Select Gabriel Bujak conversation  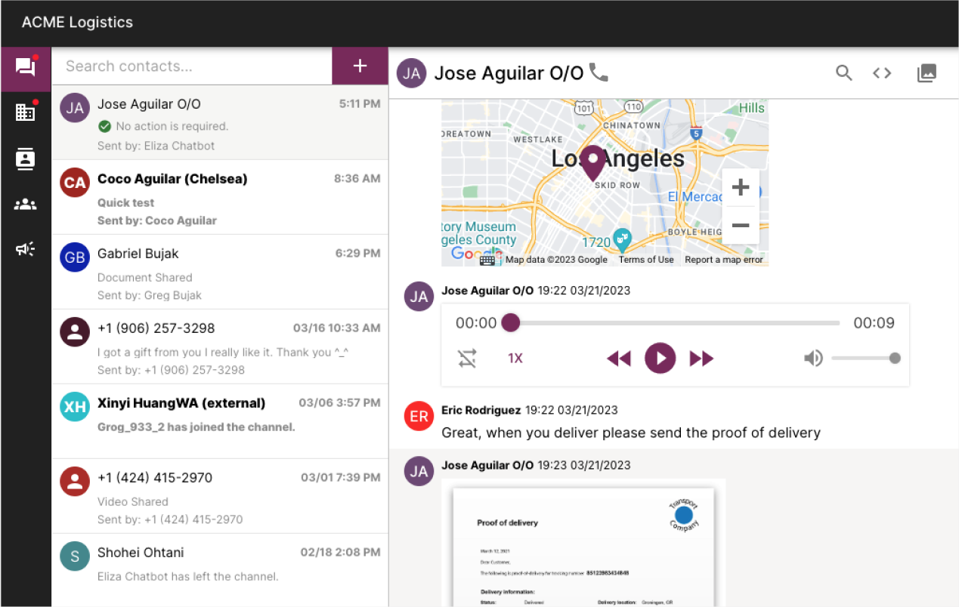click(x=220, y=272)
